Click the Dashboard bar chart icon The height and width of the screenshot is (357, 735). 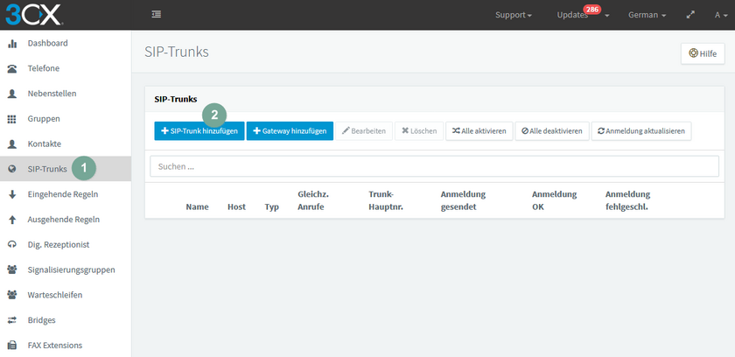12,44
